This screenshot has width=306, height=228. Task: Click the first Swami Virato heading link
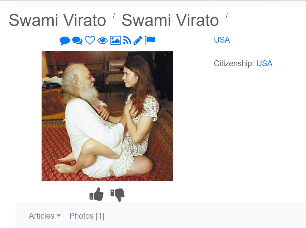pos(58,20)
